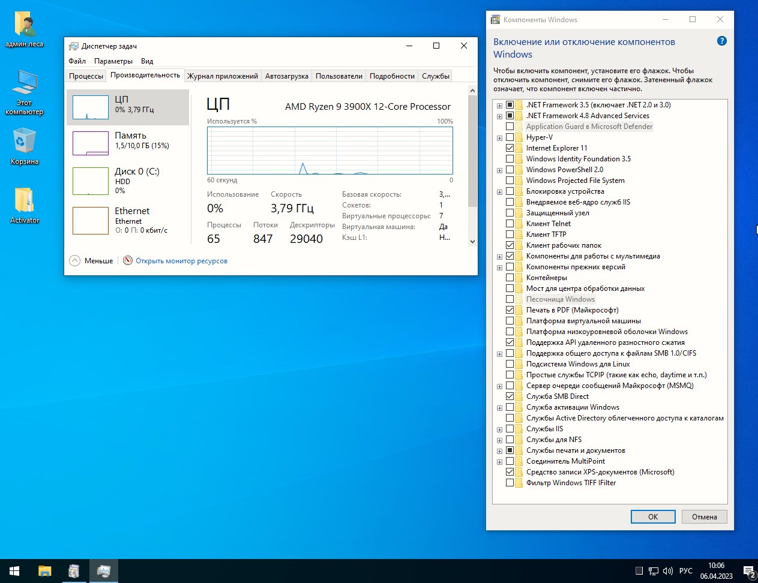Enable the Клиент Telnet checkbox
The height and width of the screenshot is (583, 758).
coord(510,224)
